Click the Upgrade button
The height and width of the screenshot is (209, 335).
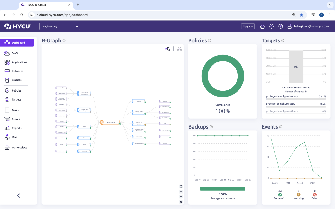[248, 26]
